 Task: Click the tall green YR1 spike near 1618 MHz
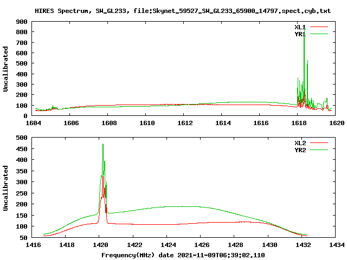pos(304,62)
